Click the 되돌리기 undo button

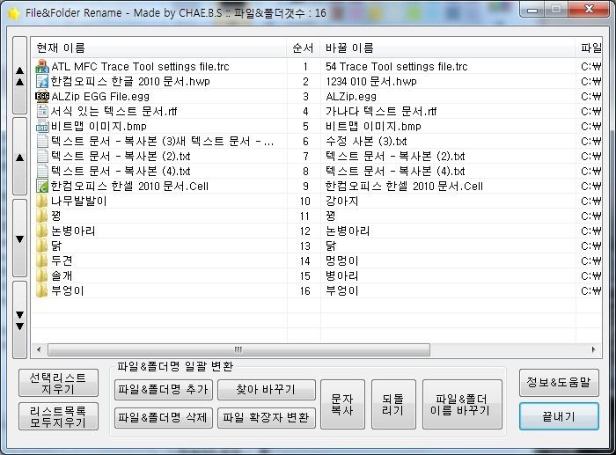tap(393, 404)
